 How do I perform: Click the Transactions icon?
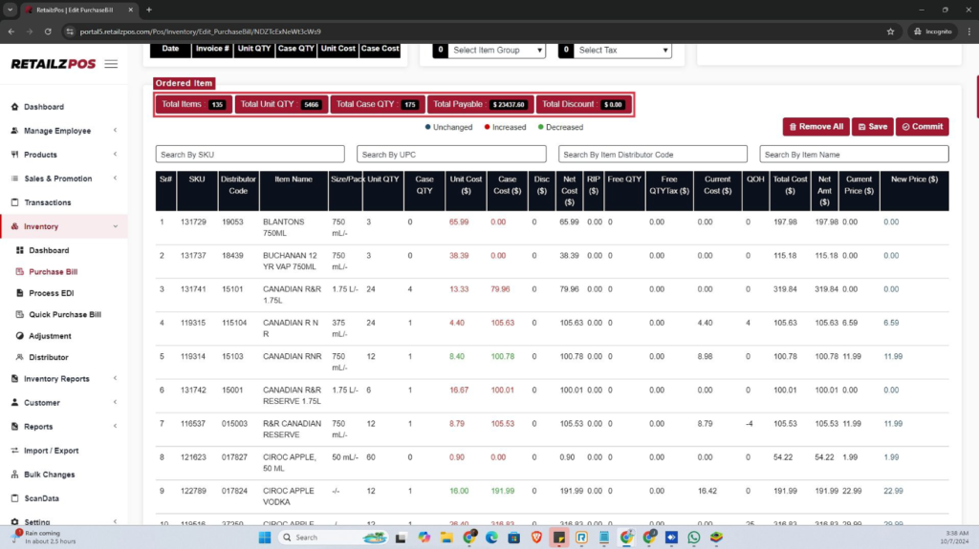click(x=15, y=202)
